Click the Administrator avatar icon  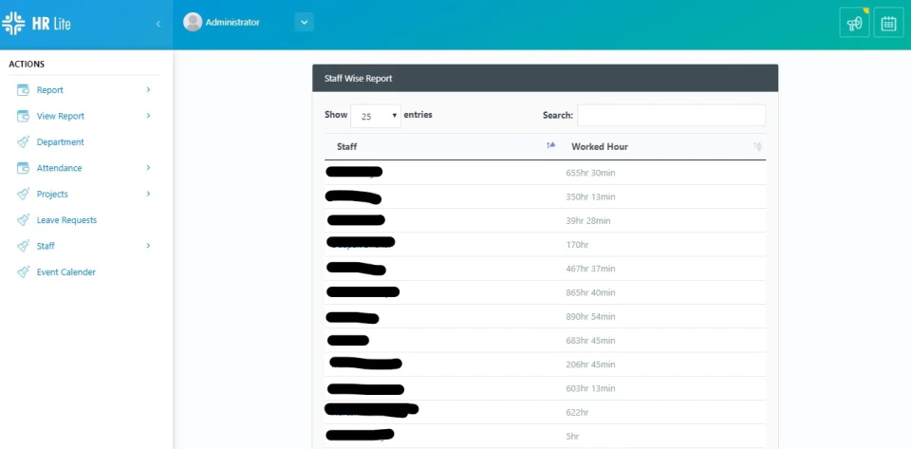tap(193, 22)
